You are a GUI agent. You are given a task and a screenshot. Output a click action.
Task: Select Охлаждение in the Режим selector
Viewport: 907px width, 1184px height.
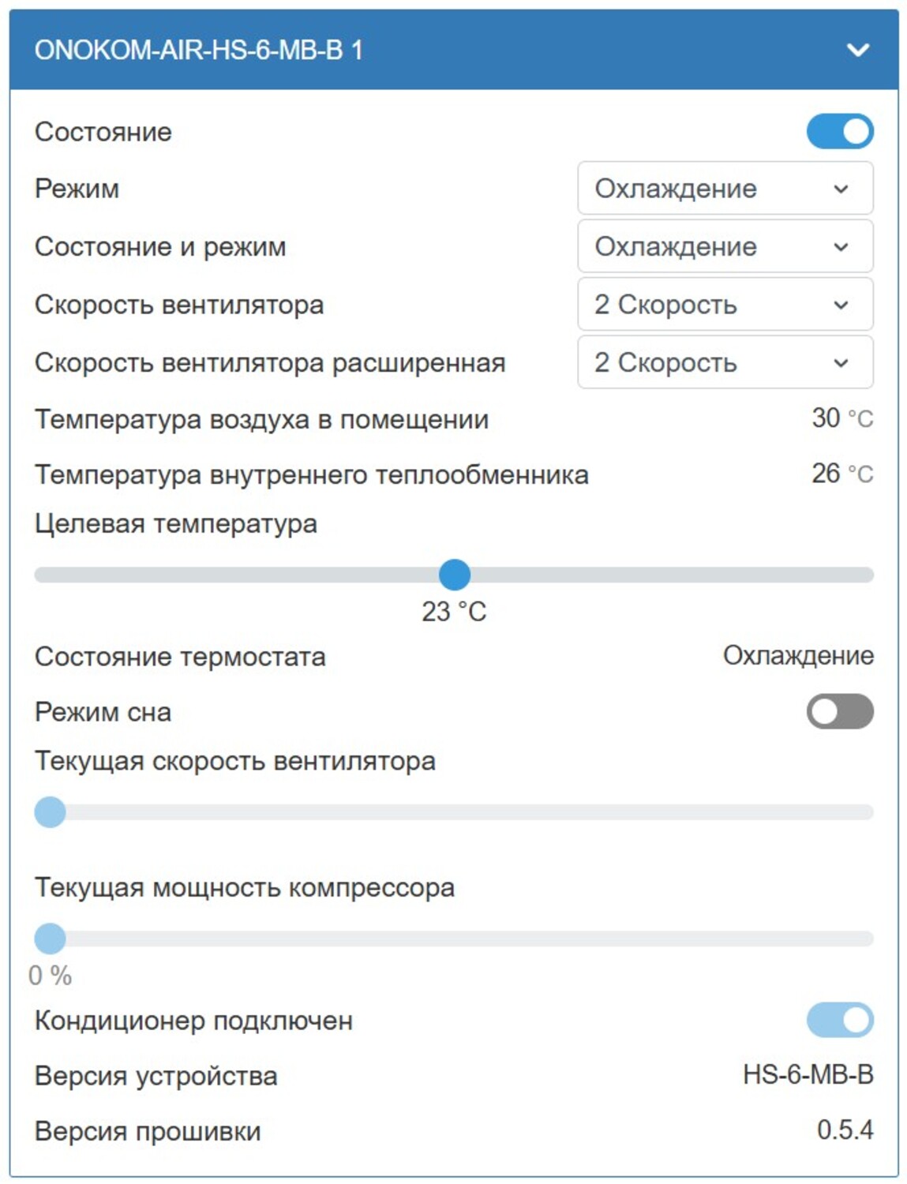coord(677,187)
